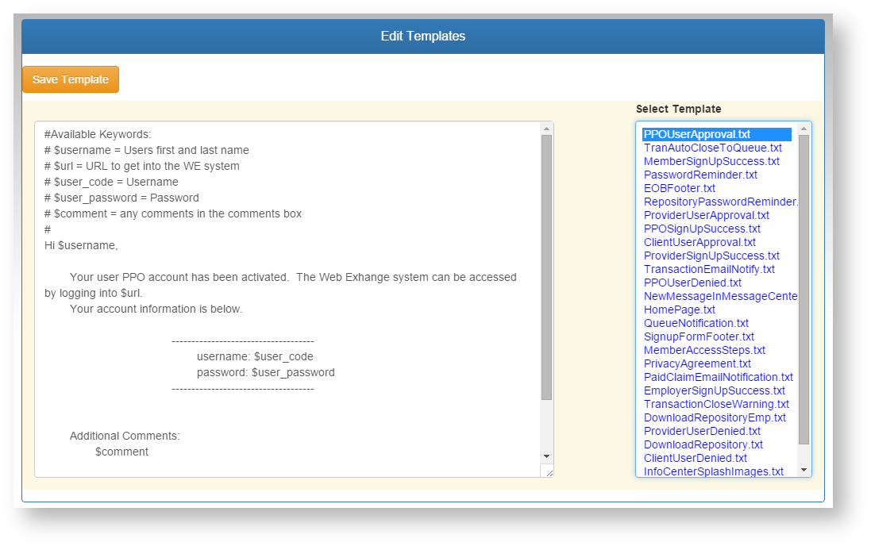Choose MemberSignUpSuccess.txt template

coord(711,161)
